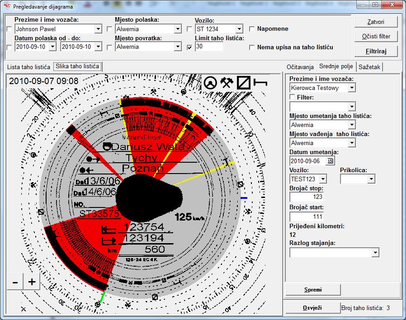Screen dimensions: 406x320
Task: Enable the Prezime i ime vozača filter checkbox
Action: point(9,29)
